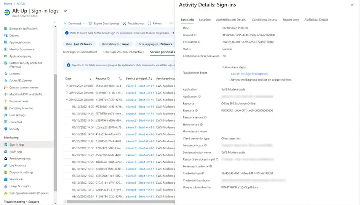Click the Refresh button
The image size is (360, 205).
[x=155, y=23]
